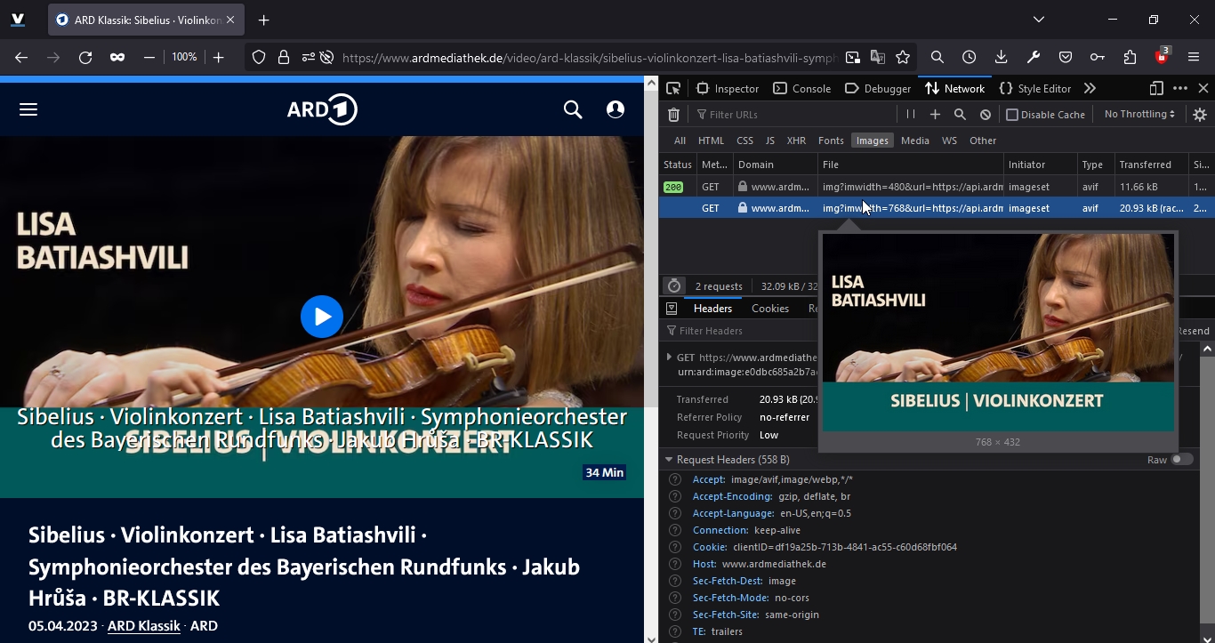Toggle the network details panel sidebar
Screen dimensions: 1215x643
tap(672, 309)
